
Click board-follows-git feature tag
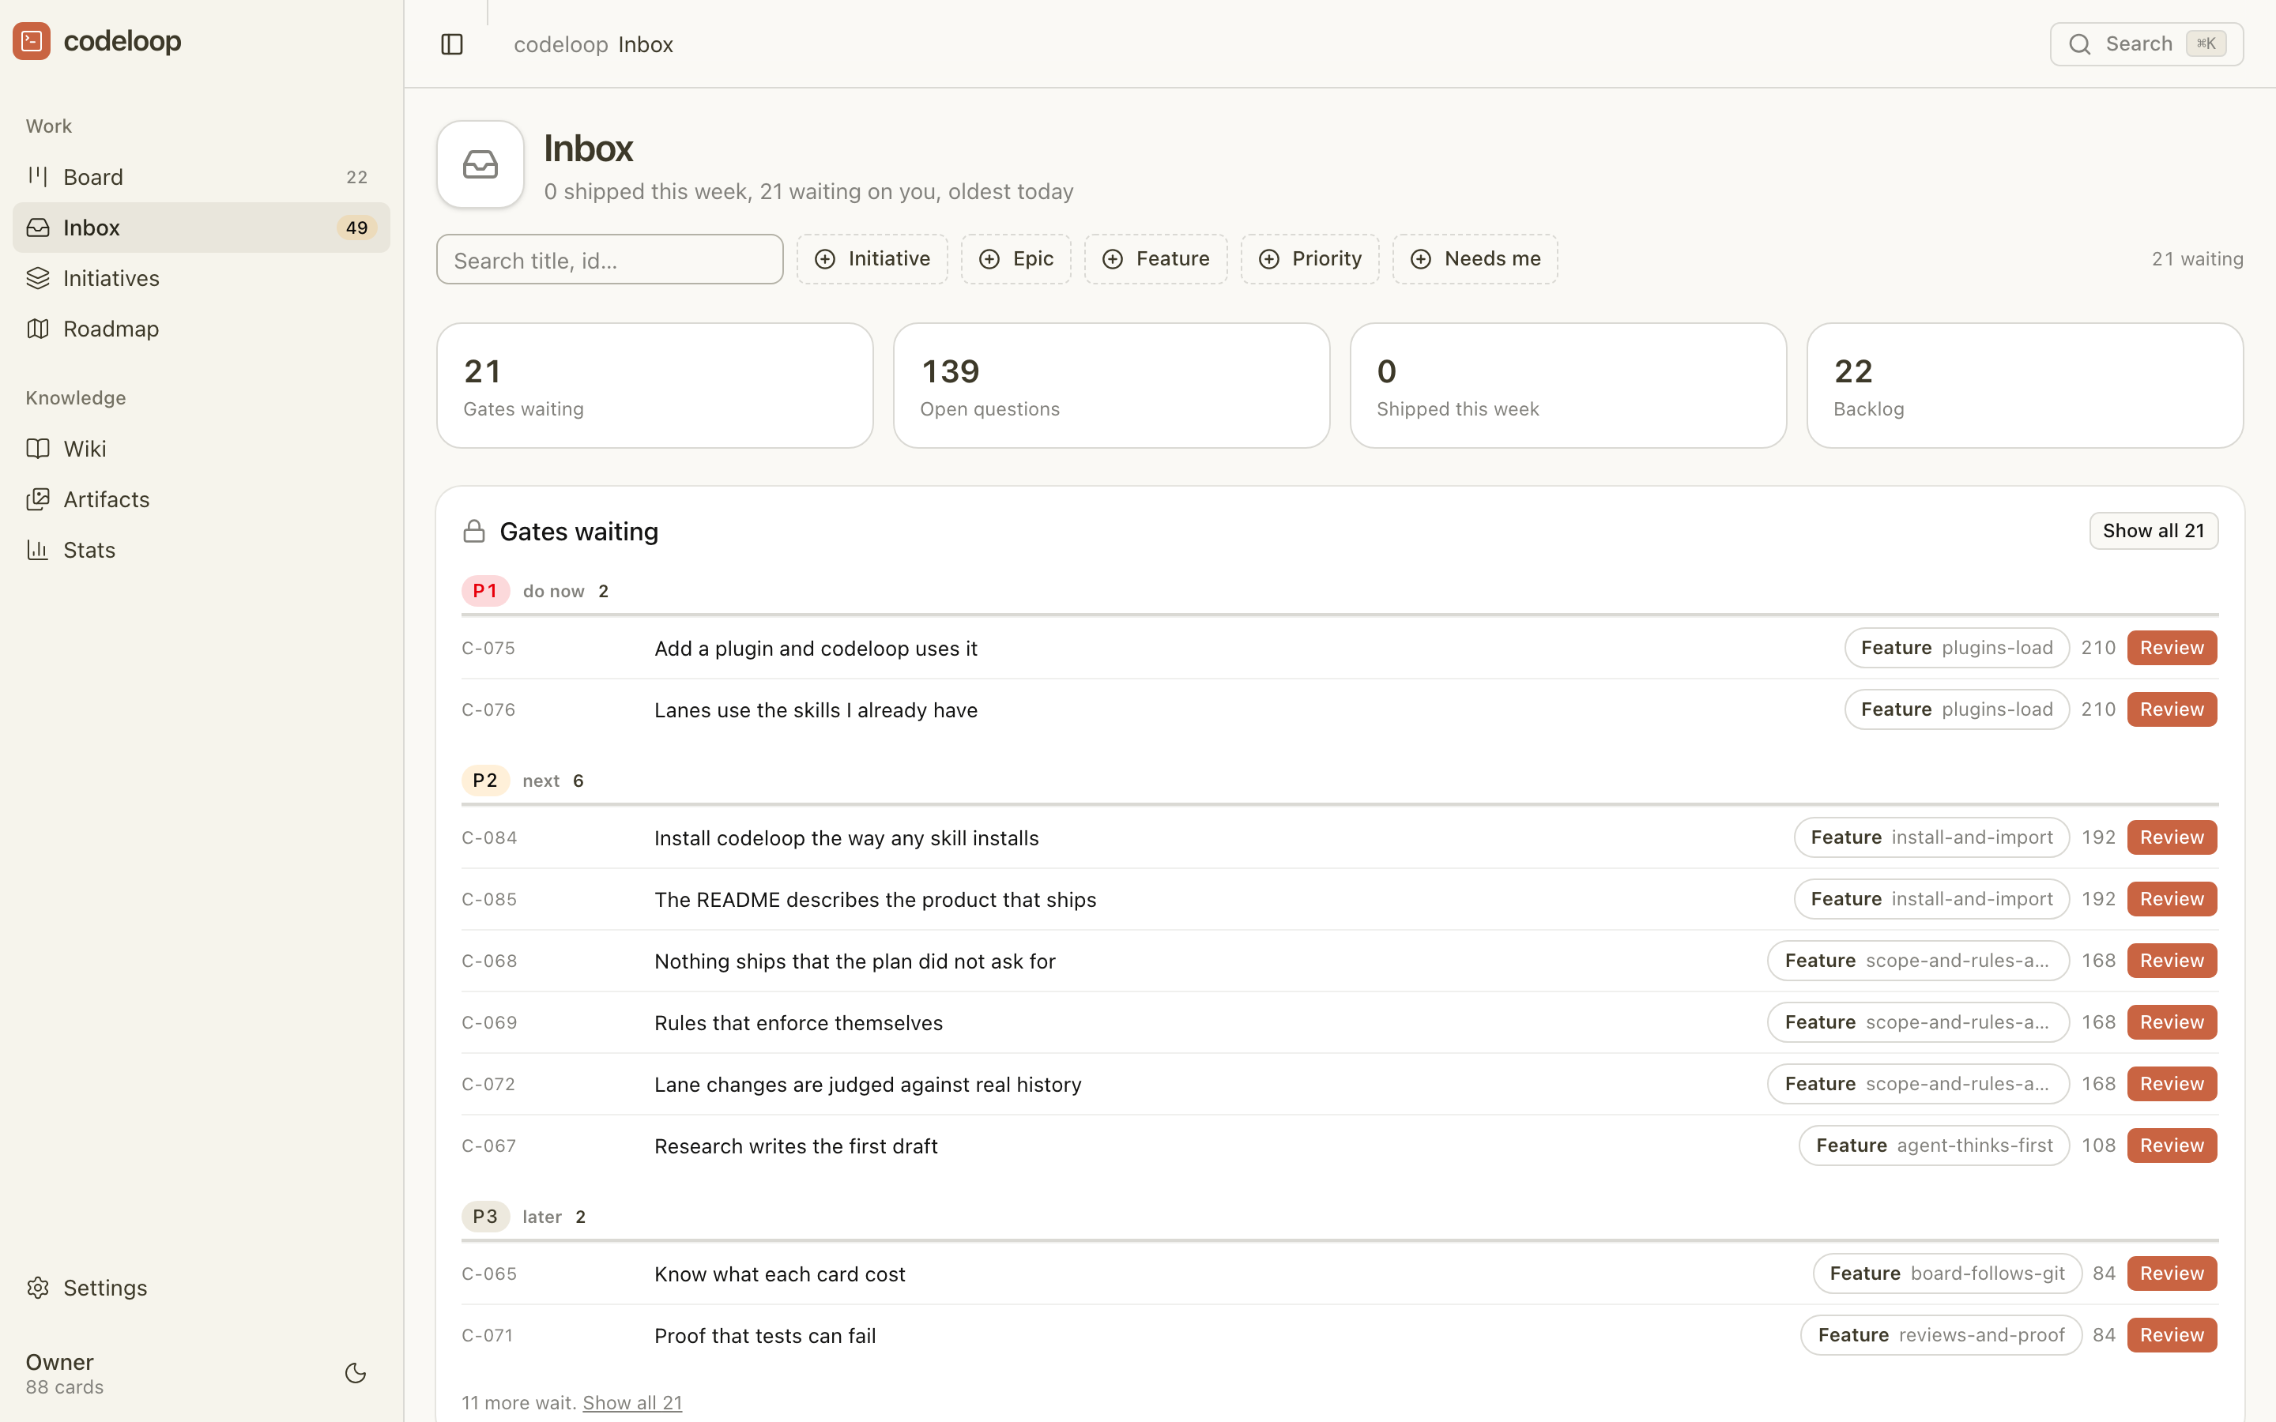[x=1948, y=1273]
